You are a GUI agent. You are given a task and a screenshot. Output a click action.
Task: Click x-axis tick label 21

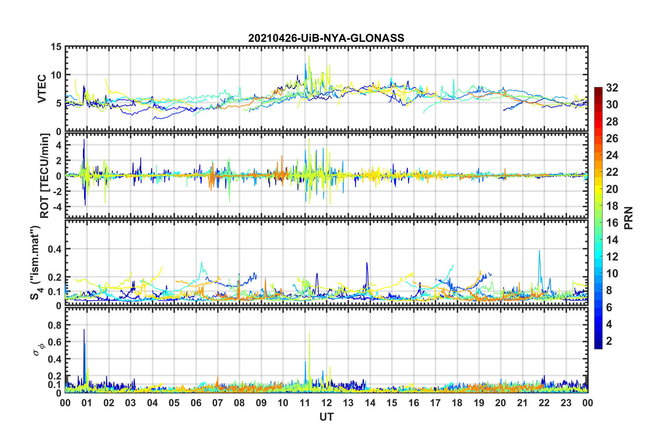pyautogui.click(x=523, y=403)
